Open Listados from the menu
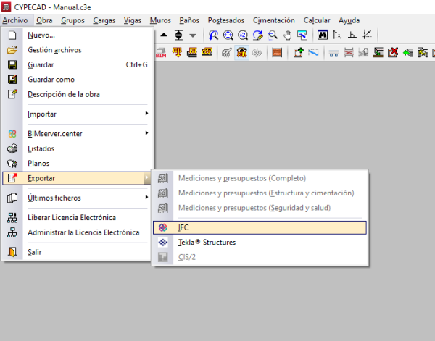The image size is (435, 341). (x=77, y=148)
